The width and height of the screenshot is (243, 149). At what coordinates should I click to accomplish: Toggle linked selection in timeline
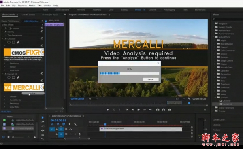point(64,124)
